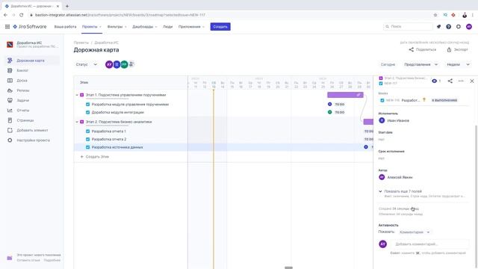Image resolution: width=478 pixels, height=269 pixels.
Task: Open the Статус filter dropdown
Action: point(87,65)
